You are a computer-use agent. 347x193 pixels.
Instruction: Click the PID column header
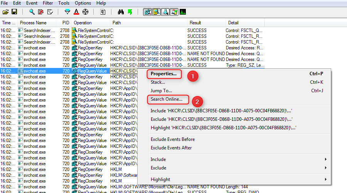point(64,23)
